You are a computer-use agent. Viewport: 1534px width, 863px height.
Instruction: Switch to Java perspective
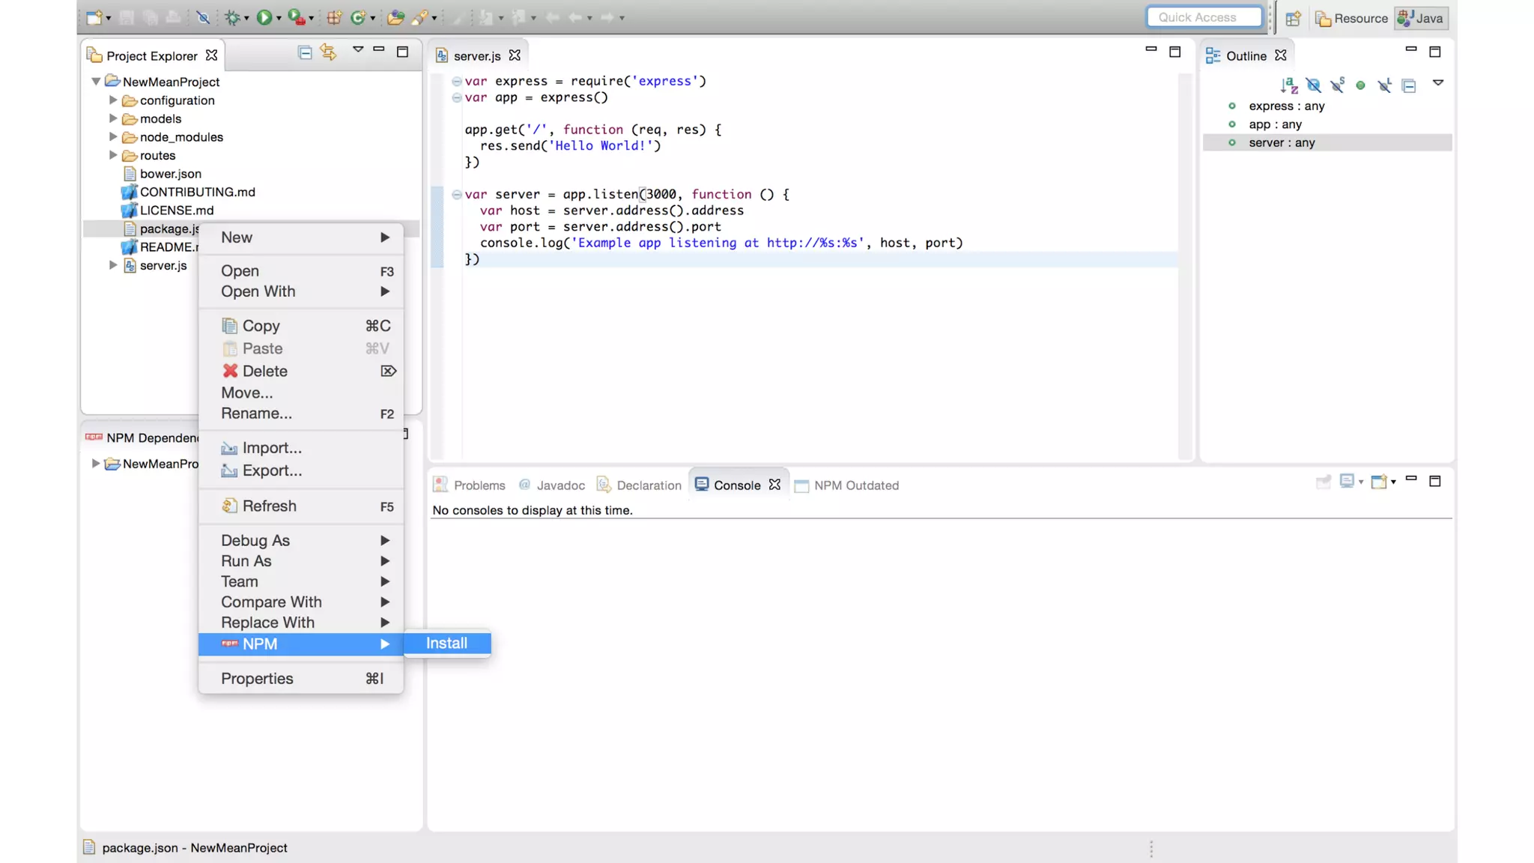tap(1421, 19)
